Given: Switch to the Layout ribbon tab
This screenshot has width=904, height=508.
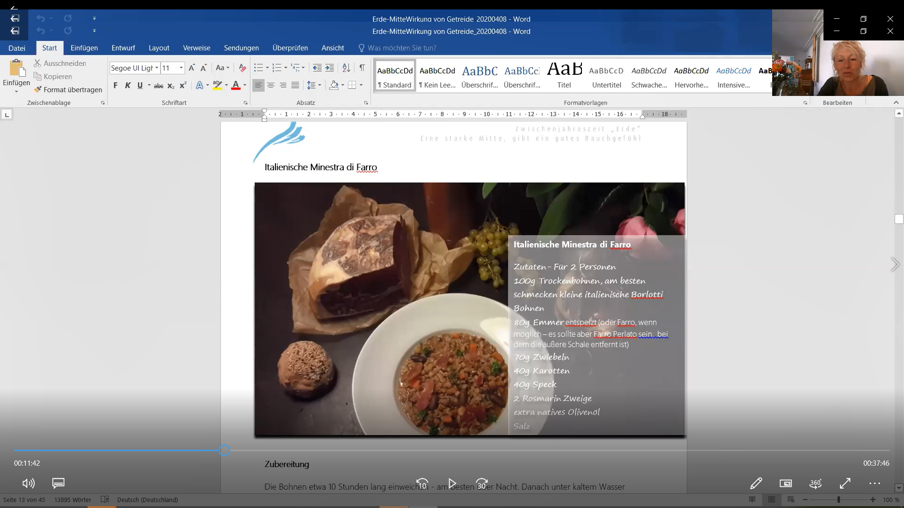Looking at the screenshot, I should (x=159, y=48).
